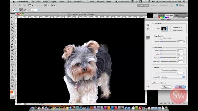Open the Apple menu

click(14, 2)
